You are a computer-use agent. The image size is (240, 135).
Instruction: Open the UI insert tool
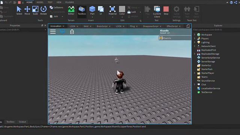coord(101,10)
